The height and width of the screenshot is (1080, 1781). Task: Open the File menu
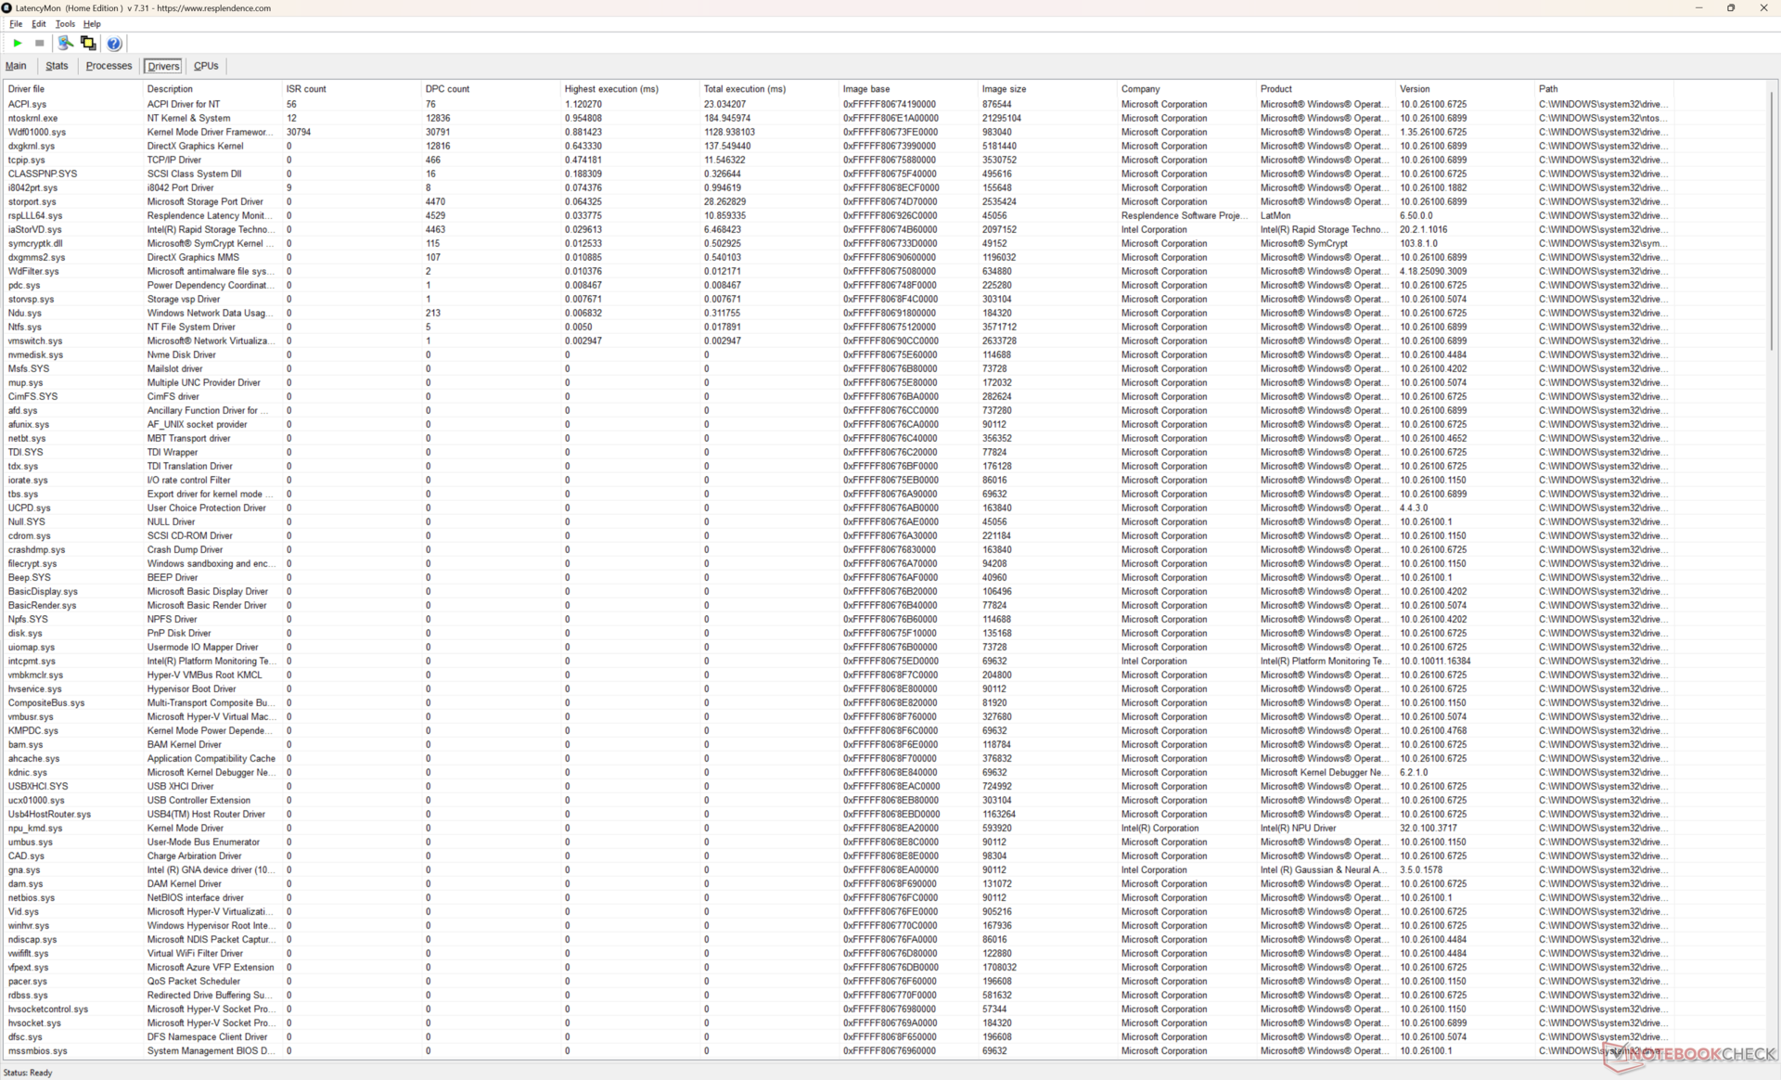[x=16, y=24]
